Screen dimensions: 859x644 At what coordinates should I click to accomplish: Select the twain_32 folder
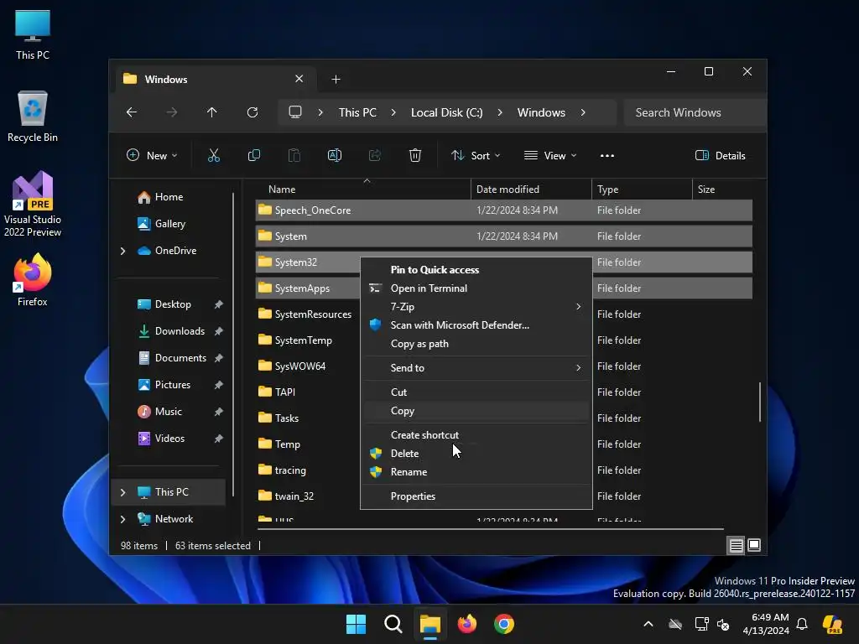point(294,496)
